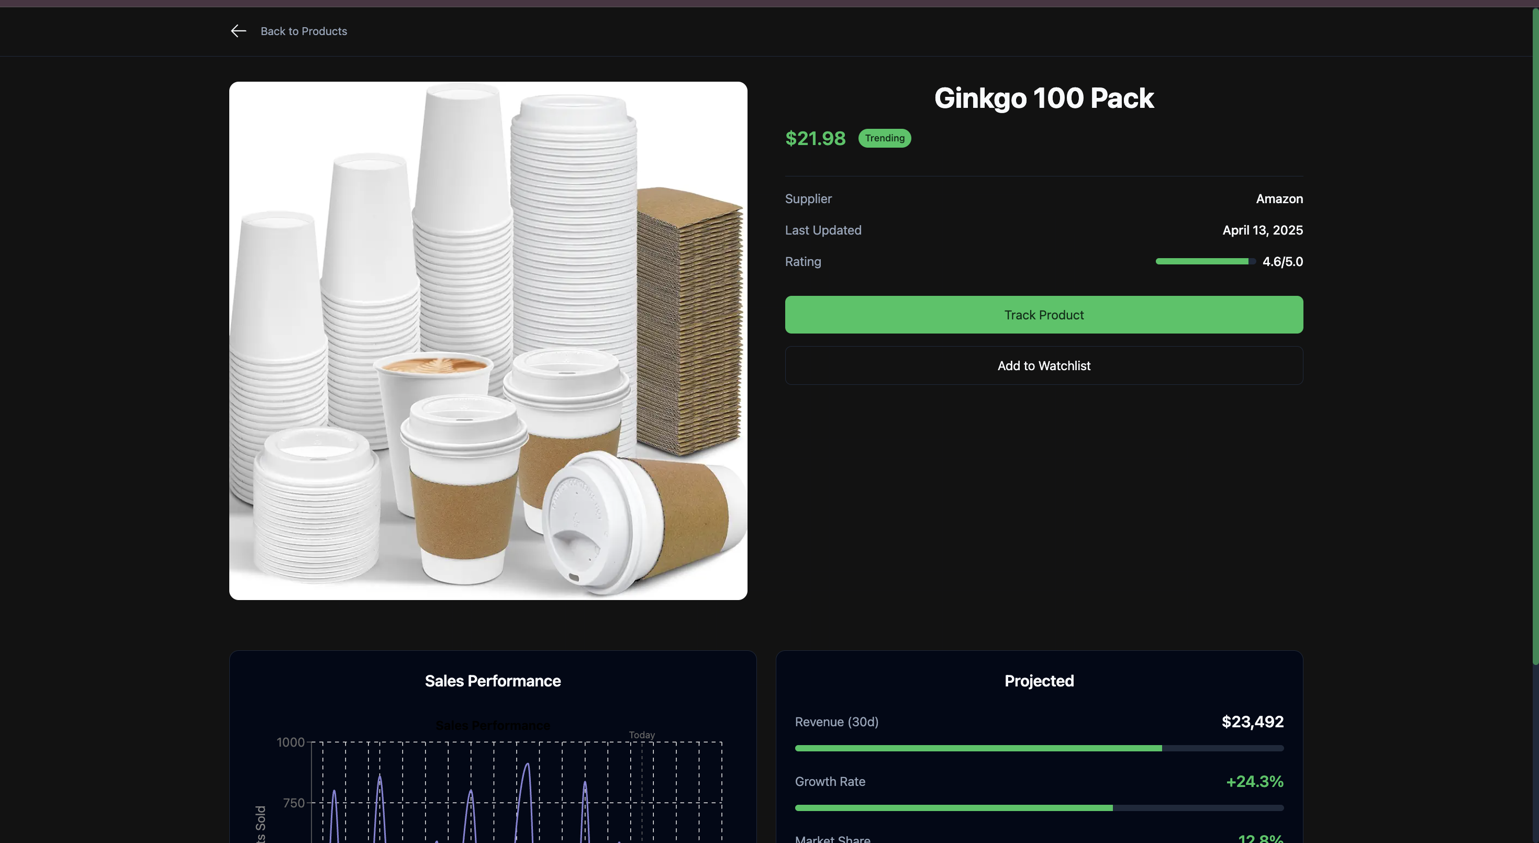Click the 4.6/5.0 rating value
This screenshot has height=843, width=1539.
(1282, 262)
